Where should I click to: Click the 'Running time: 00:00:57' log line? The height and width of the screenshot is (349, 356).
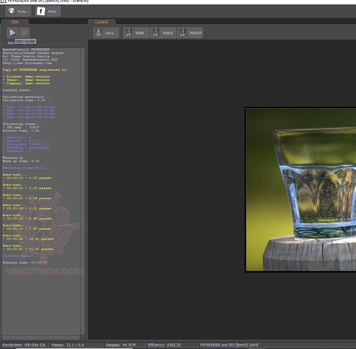pos(25,262)
